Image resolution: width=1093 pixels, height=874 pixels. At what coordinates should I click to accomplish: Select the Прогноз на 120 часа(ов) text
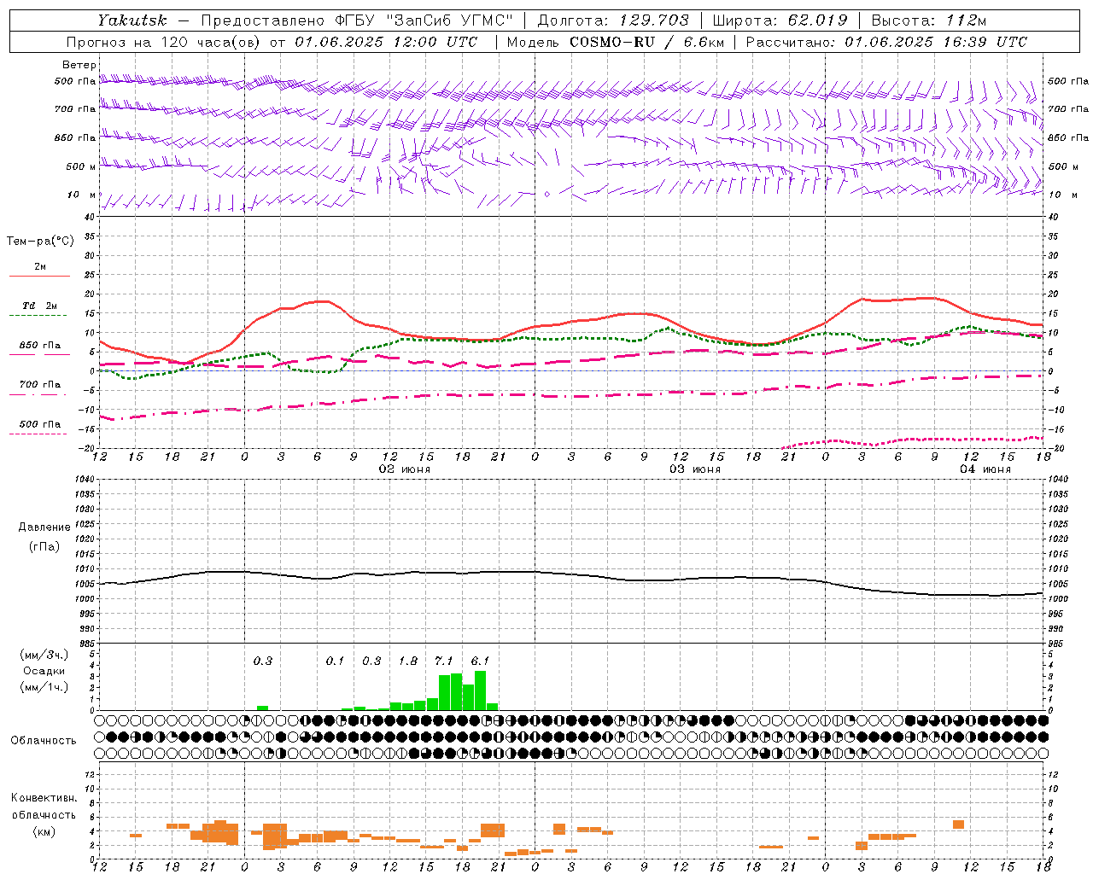164,42
